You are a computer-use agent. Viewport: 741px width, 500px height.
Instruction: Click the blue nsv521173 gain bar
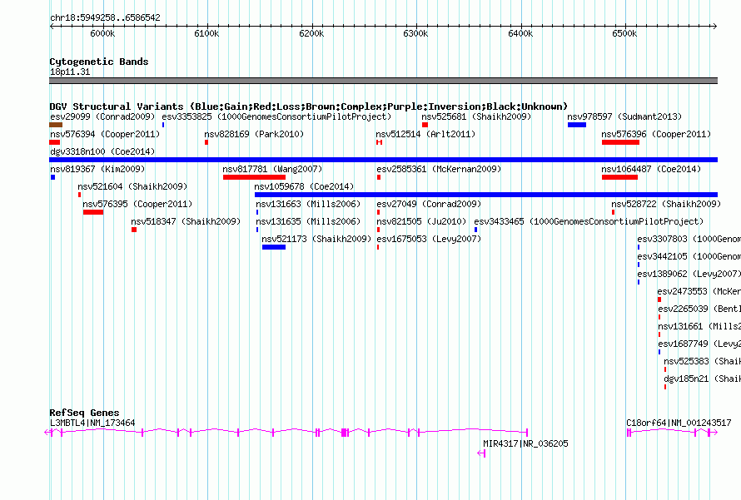click(x=274, y=247)
